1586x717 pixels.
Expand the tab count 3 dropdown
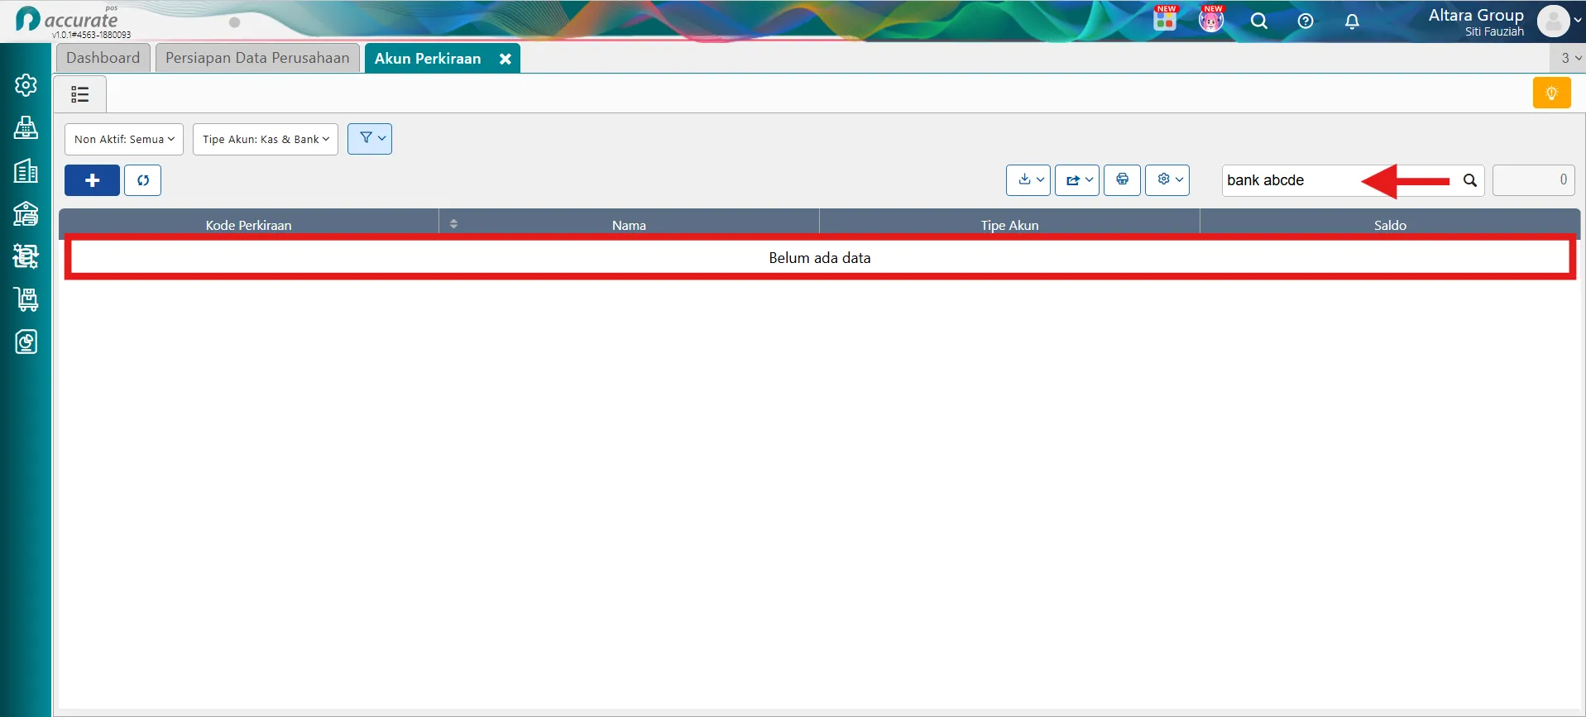(x=1569, y=58)
